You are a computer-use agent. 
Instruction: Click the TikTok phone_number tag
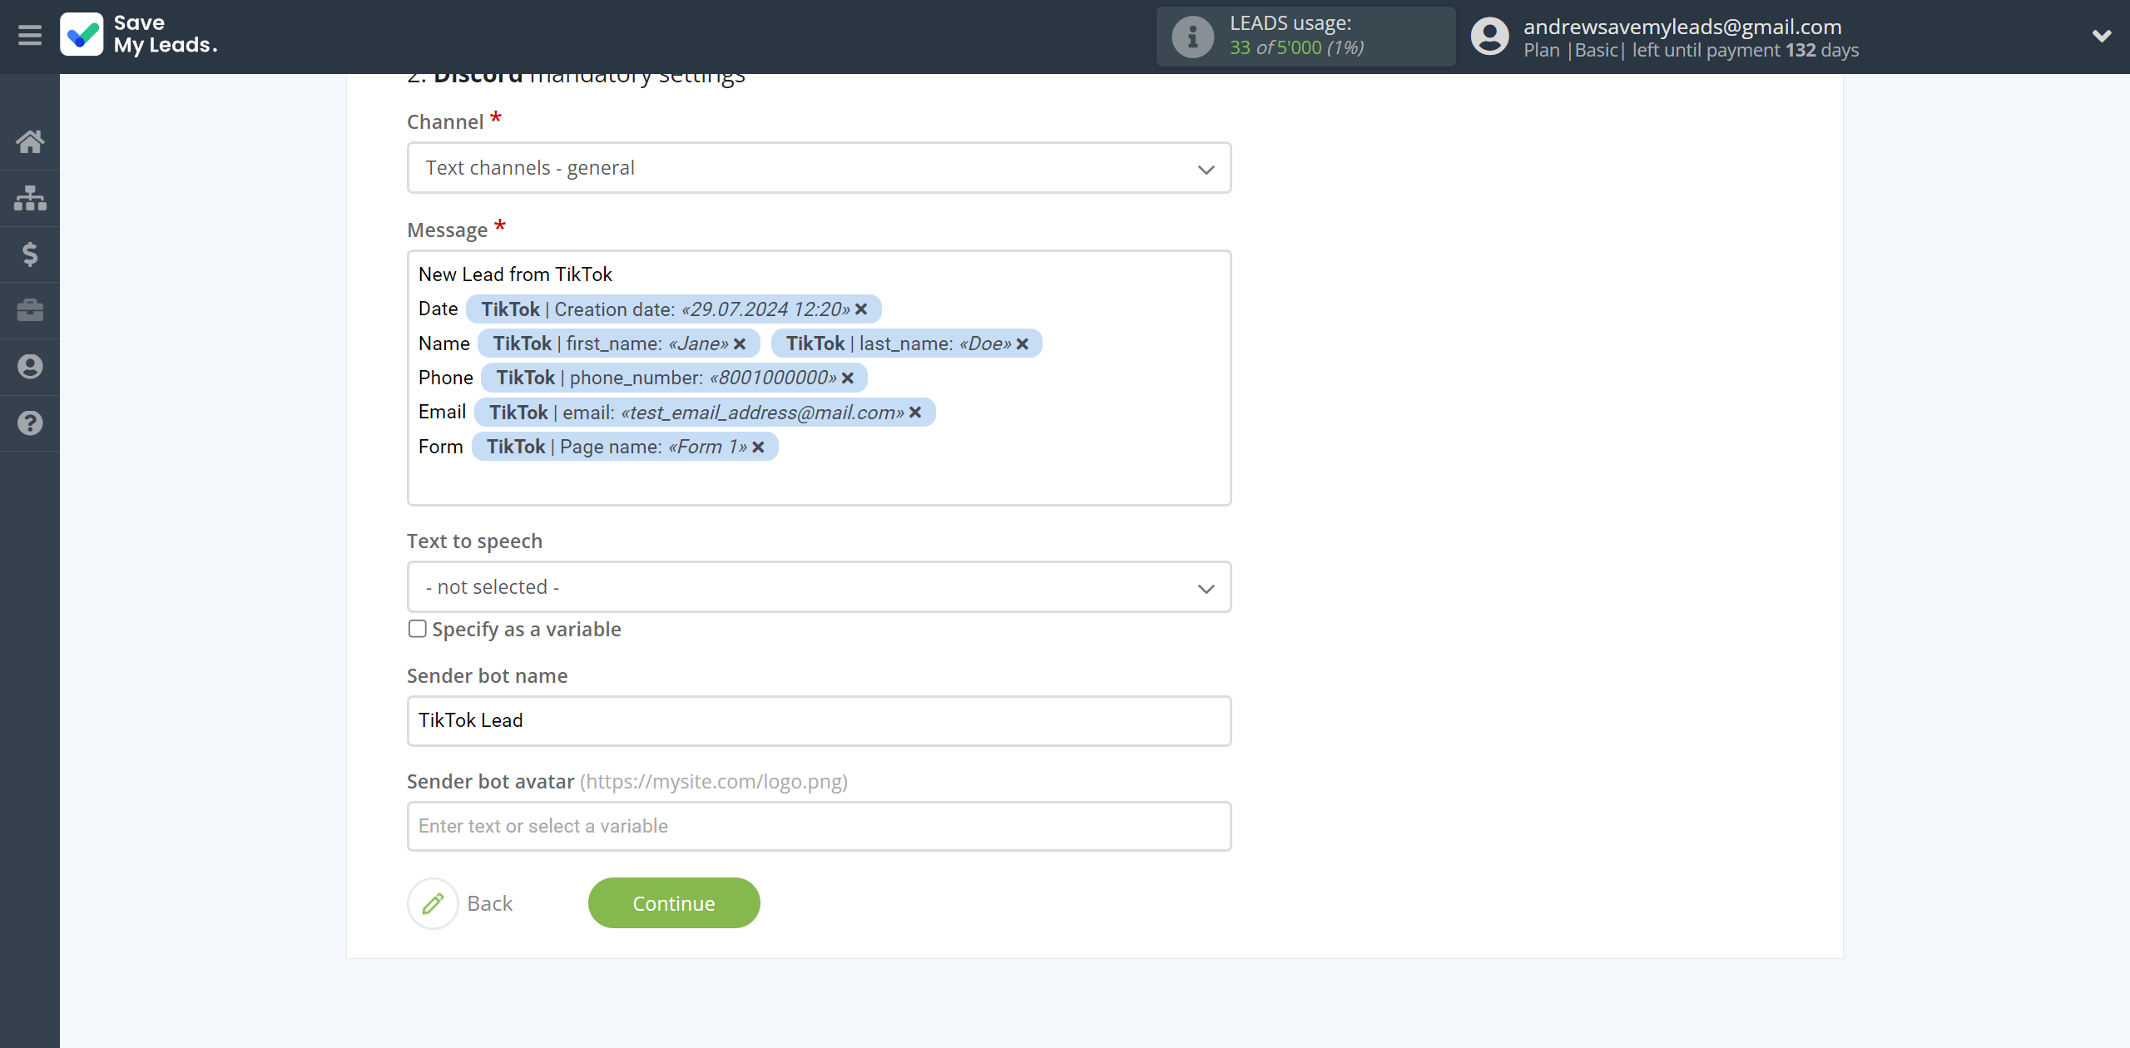(x=674, y=378)
